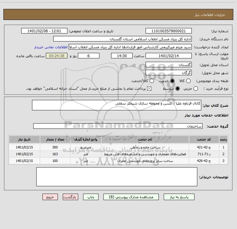Click the request creator name field

pyautogui.click(x=130, y=47)
